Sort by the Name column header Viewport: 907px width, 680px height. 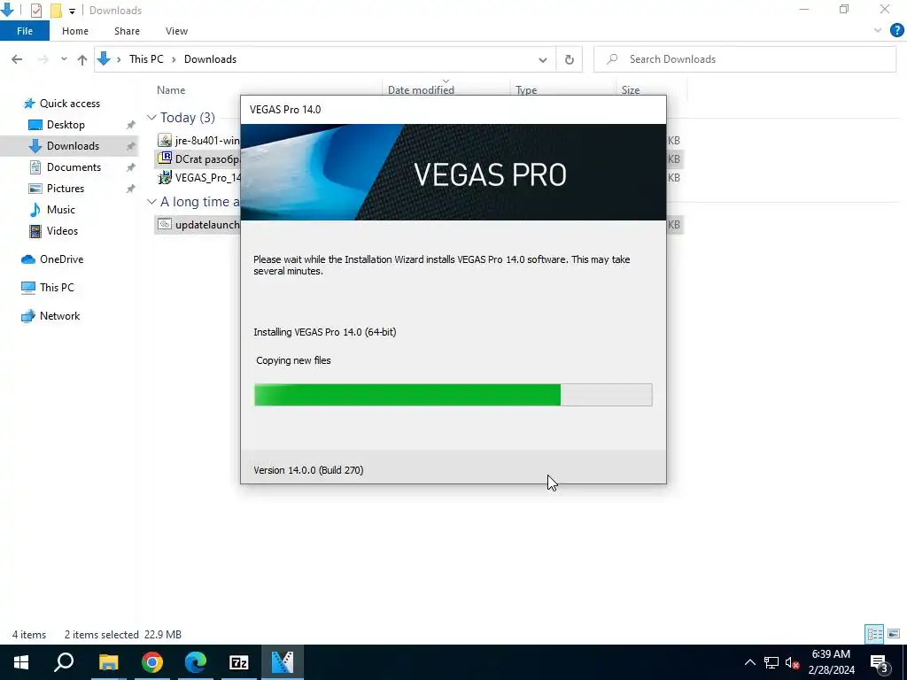pos(171,90)
